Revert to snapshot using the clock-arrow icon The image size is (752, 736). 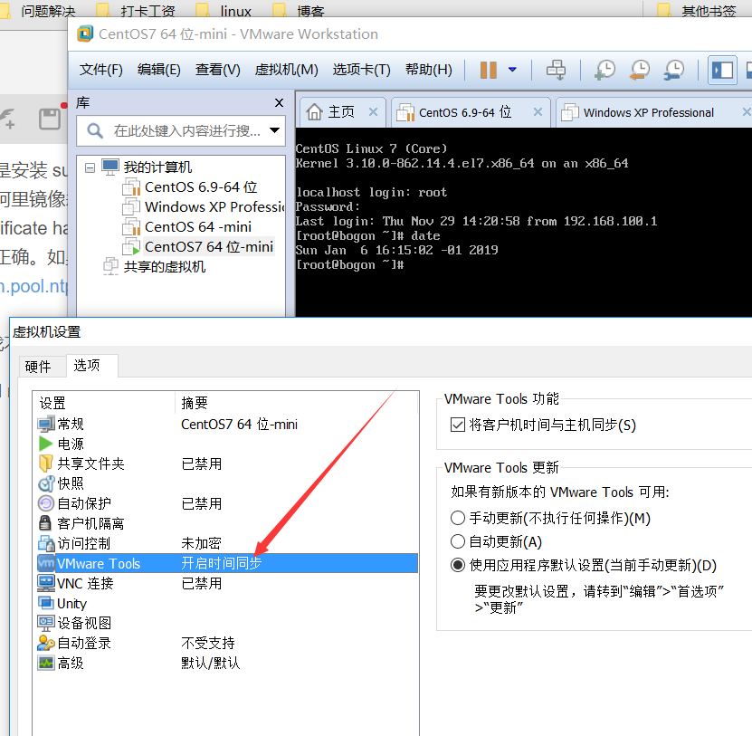coord(640,70)
